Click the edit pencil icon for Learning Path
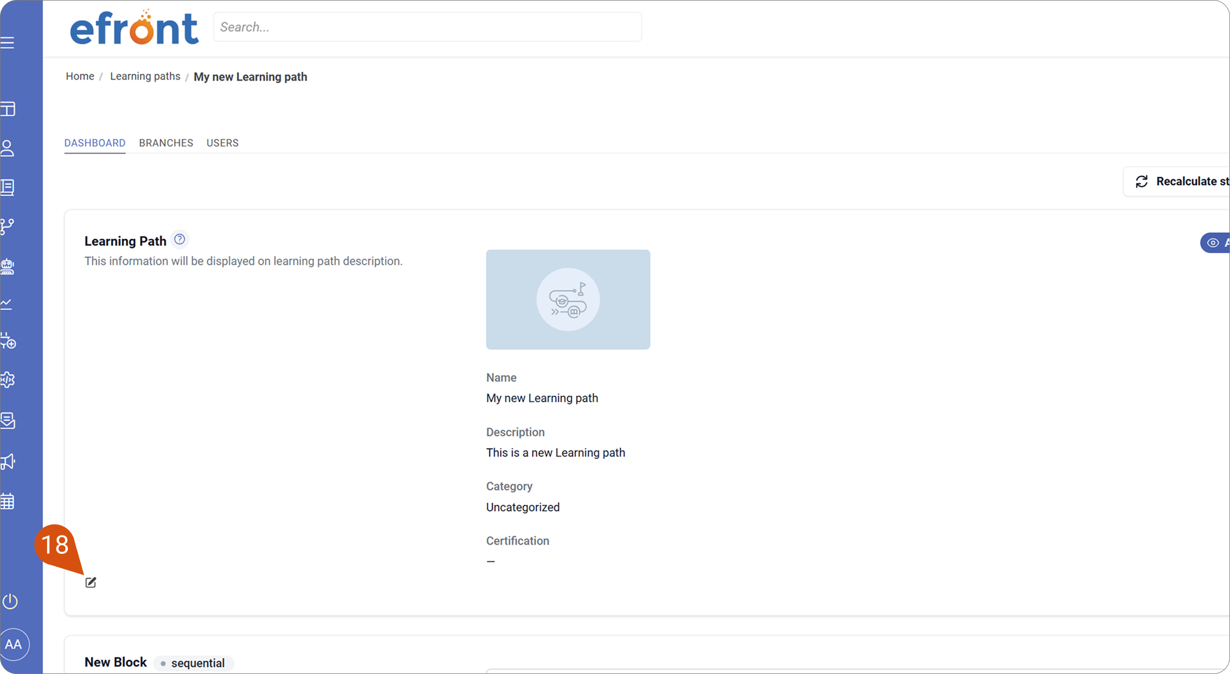Image resolution: width=1230 pixels, height=674 pixels. (x=91, y=582)
